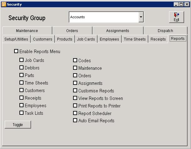Switch to the Assignments tab

118,31
